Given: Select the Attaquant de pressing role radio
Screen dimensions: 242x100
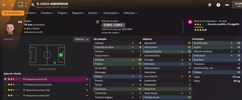Looking at the screenshot, I should point(5,85).
